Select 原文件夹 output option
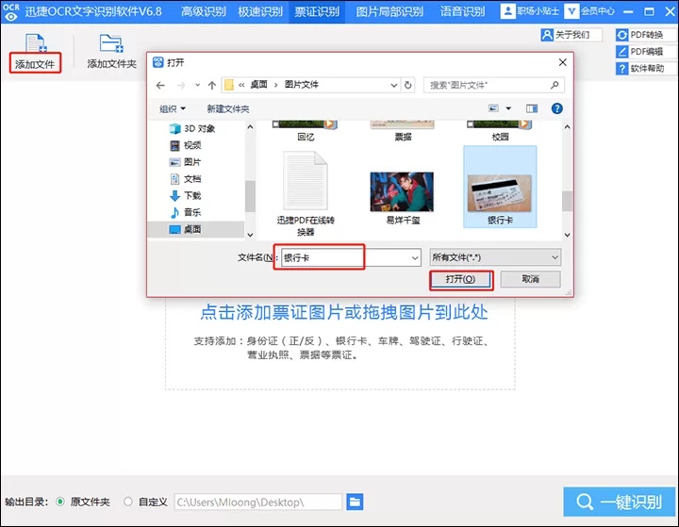 pyautogui.click(x=84, y=502)
